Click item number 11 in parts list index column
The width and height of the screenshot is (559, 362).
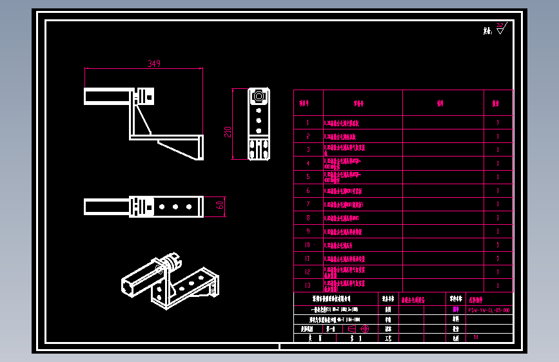click(x=308, y=258)
